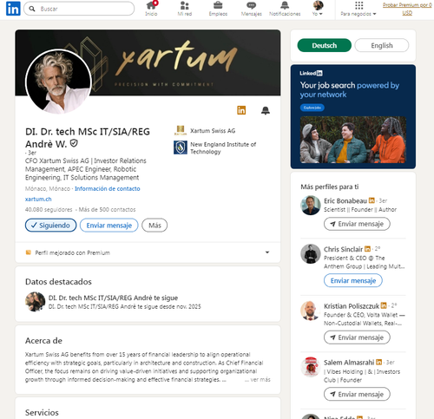The image size is (434, 419).
Task: Send message to Chris Sinclair
Action: click(353, 280)
